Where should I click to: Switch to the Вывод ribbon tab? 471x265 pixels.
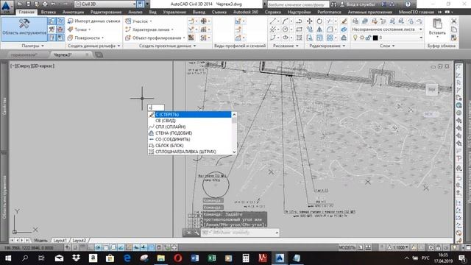pyautogui.click(x=199, y=12)
